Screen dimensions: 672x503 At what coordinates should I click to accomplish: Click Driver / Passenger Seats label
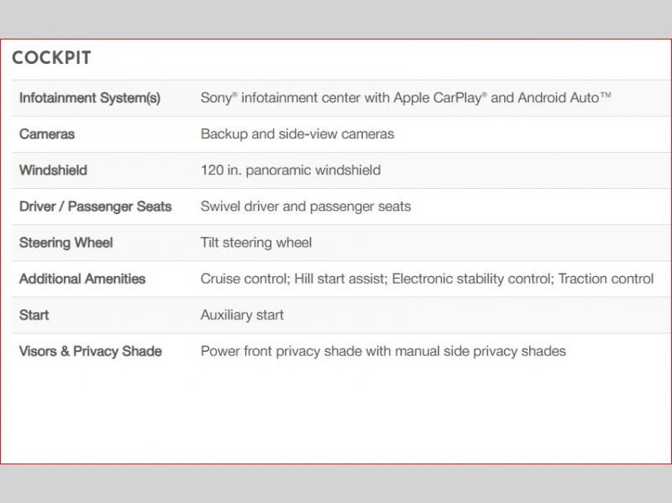[x=95, y=207]
